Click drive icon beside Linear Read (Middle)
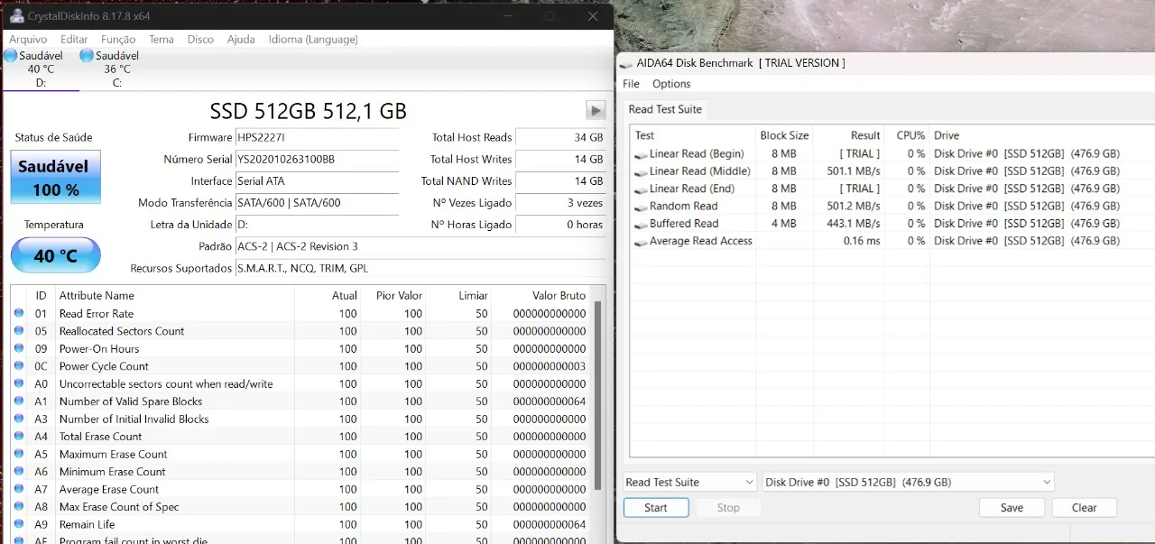1155x544 pixels. click(641, 171)
